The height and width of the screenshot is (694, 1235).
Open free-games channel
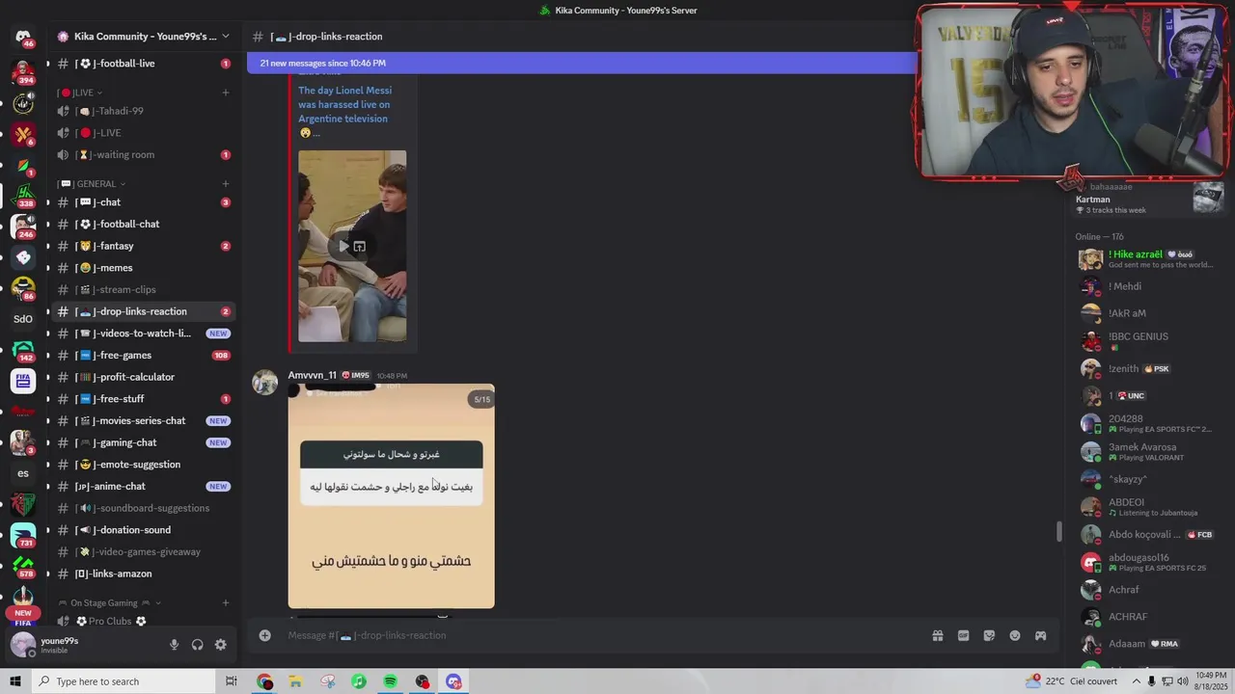point(143,355)
